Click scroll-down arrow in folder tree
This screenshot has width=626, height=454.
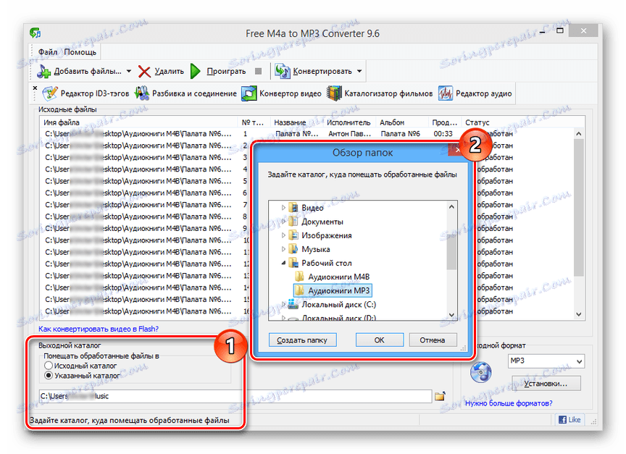pos(451,315)
